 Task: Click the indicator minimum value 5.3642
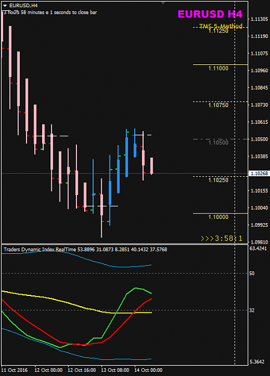pyautogui.click(x=257, y=362)
